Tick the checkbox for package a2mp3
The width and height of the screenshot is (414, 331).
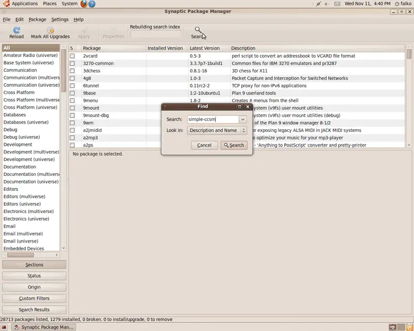(x=72, y=138)
